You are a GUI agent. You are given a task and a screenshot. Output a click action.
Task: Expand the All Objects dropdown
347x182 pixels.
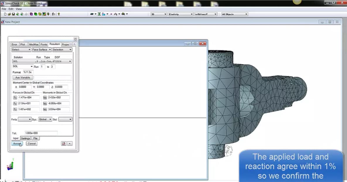point(246,14)
